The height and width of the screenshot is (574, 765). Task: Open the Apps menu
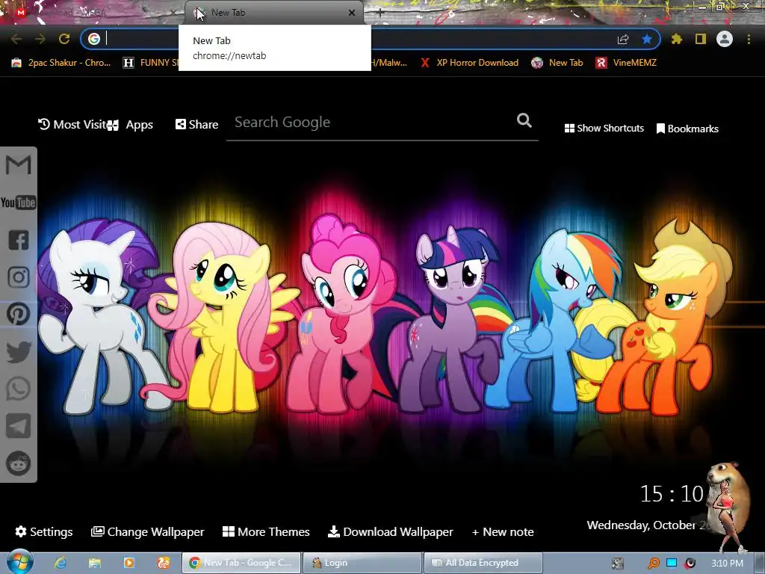click(x=131, y=125)
